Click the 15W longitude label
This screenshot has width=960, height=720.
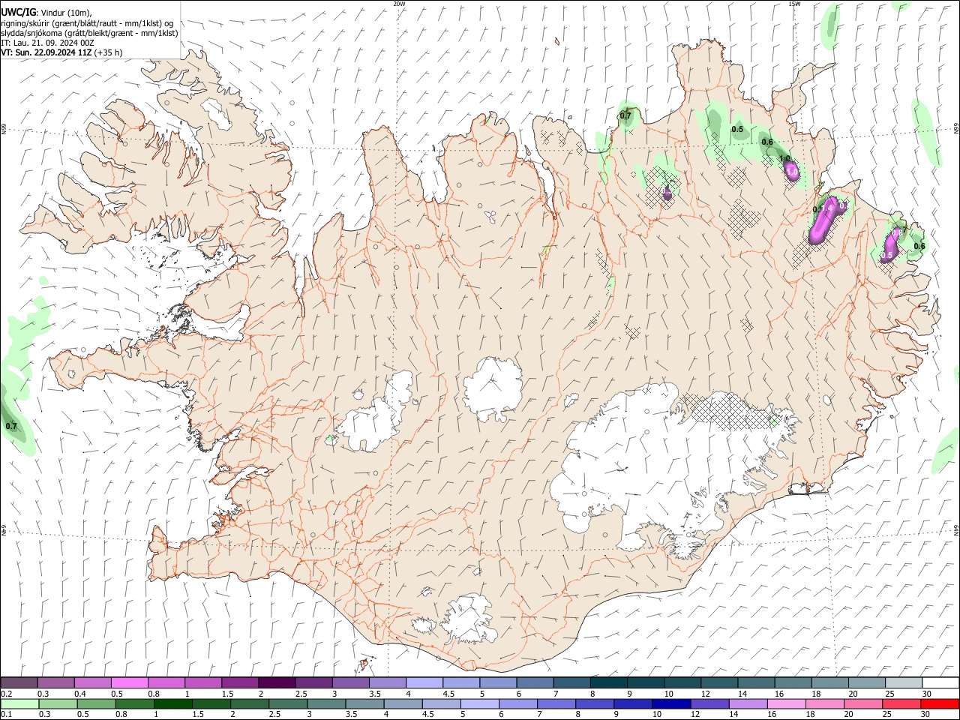794,4
